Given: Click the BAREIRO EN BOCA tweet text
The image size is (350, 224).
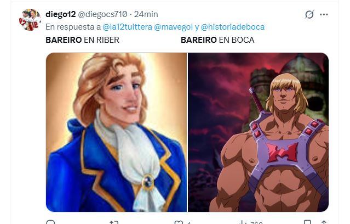Looking at the screenshot, I should click(217, 40).
